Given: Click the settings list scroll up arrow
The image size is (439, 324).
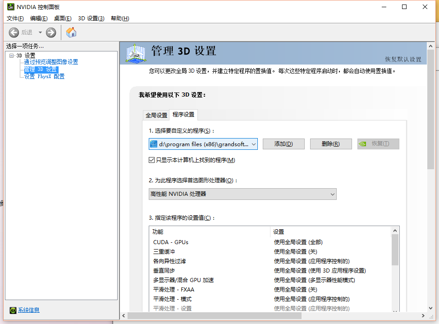Looking at the screenshot, I should coord(395,231).
